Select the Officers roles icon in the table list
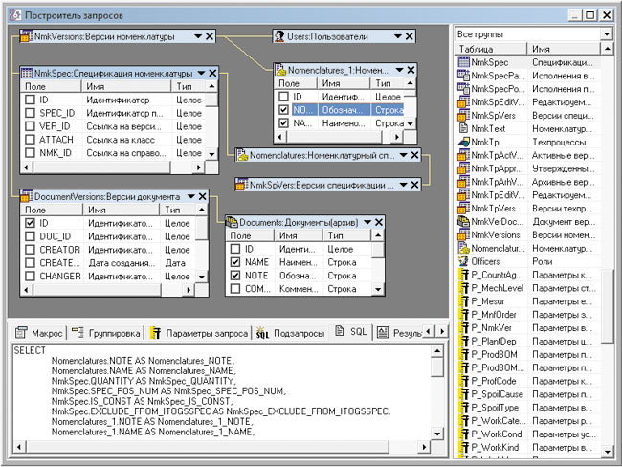 coord(464,259)
